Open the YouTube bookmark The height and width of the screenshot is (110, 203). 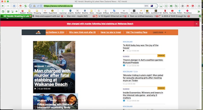pyautogui.click(x=172, y=12)
